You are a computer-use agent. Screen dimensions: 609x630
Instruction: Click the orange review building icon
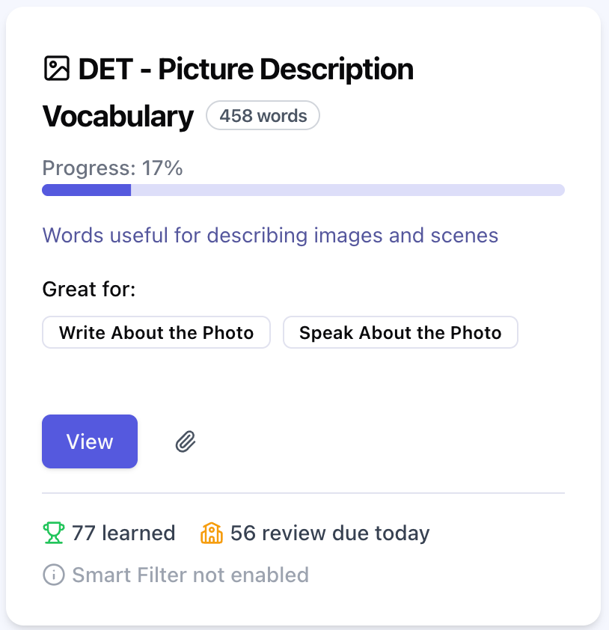tap(212, 533)
